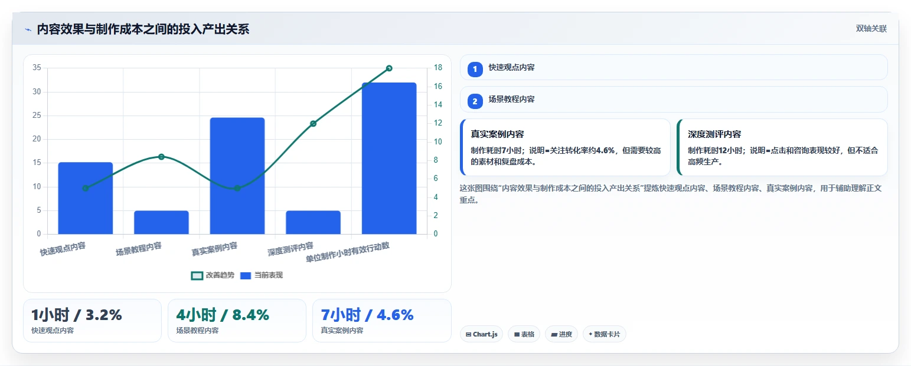Viewport: 911px width, 366px height.
Task: Click the lightning icon beside the panel title
Action: (x=28, y=29)
